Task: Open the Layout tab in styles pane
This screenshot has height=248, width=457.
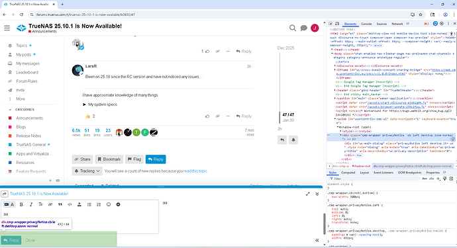Action: tap(364, 173)
